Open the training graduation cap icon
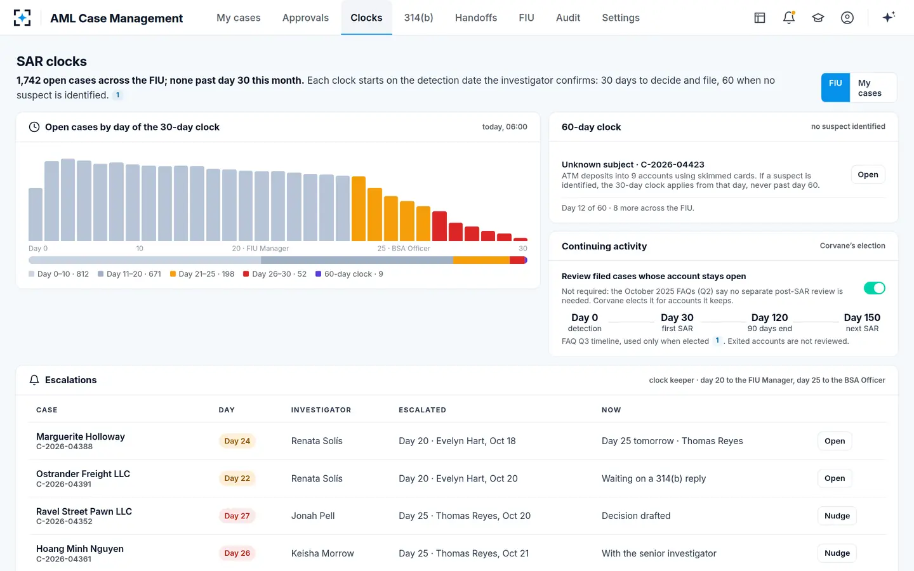 click(818, 18)
